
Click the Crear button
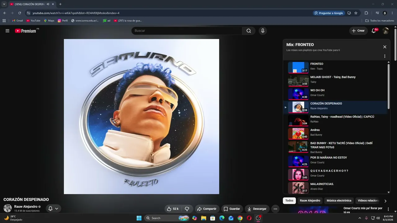pyautogui.click(x=358, y=31)
